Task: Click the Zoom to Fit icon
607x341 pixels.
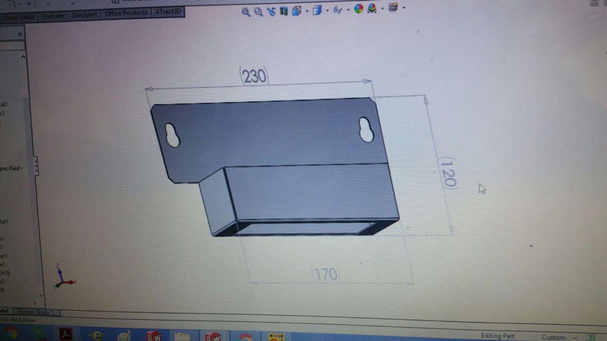Action: tap(246, 11)
